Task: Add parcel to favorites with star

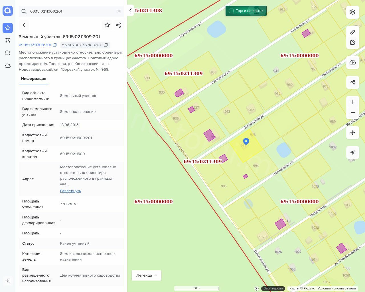Action: click(107, 25)
